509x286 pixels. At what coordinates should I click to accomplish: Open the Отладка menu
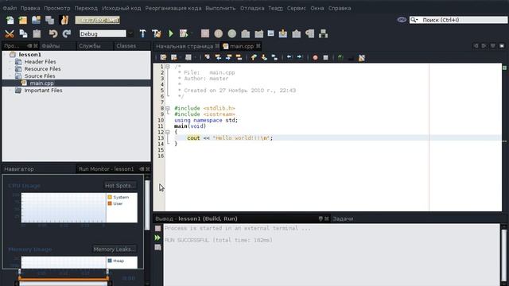[252, 8]
